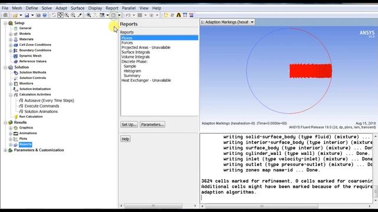Collapse the Calculation Activities node
The width and height of the screenshot is (378, 212).
(11, 95)
